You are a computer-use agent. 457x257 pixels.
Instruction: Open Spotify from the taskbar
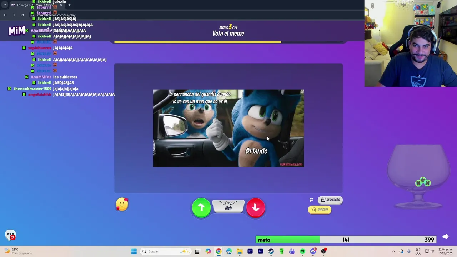click(302, 251)
